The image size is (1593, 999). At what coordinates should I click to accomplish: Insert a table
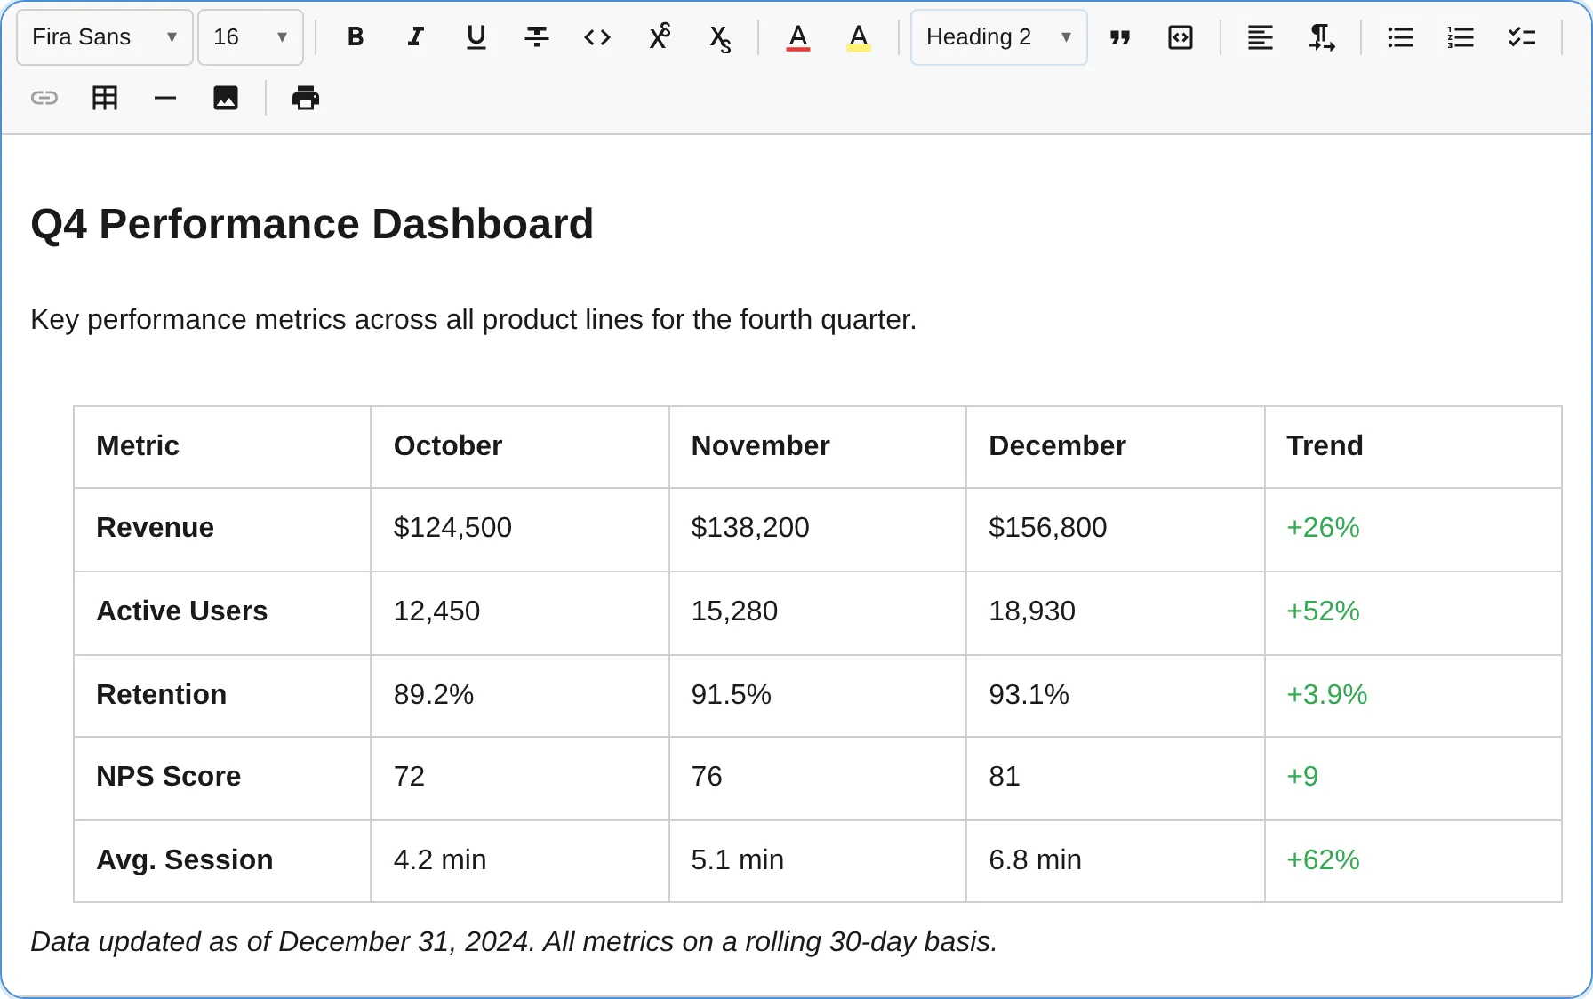pyautogui.click(x=105, y=98)
